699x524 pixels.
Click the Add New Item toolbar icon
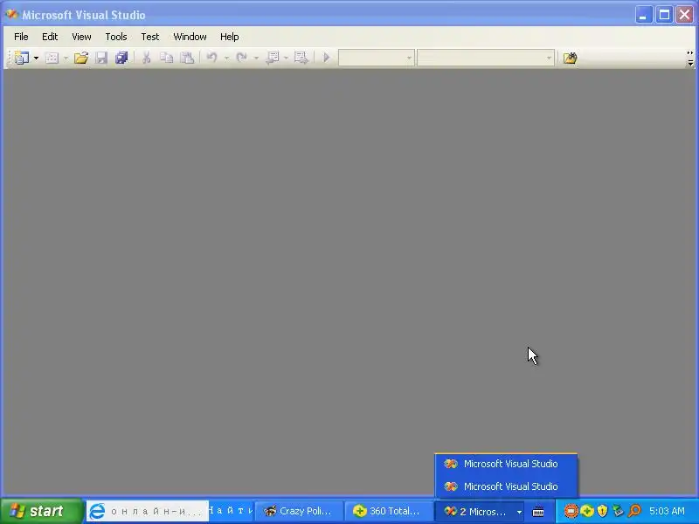[x=52, y=58]
